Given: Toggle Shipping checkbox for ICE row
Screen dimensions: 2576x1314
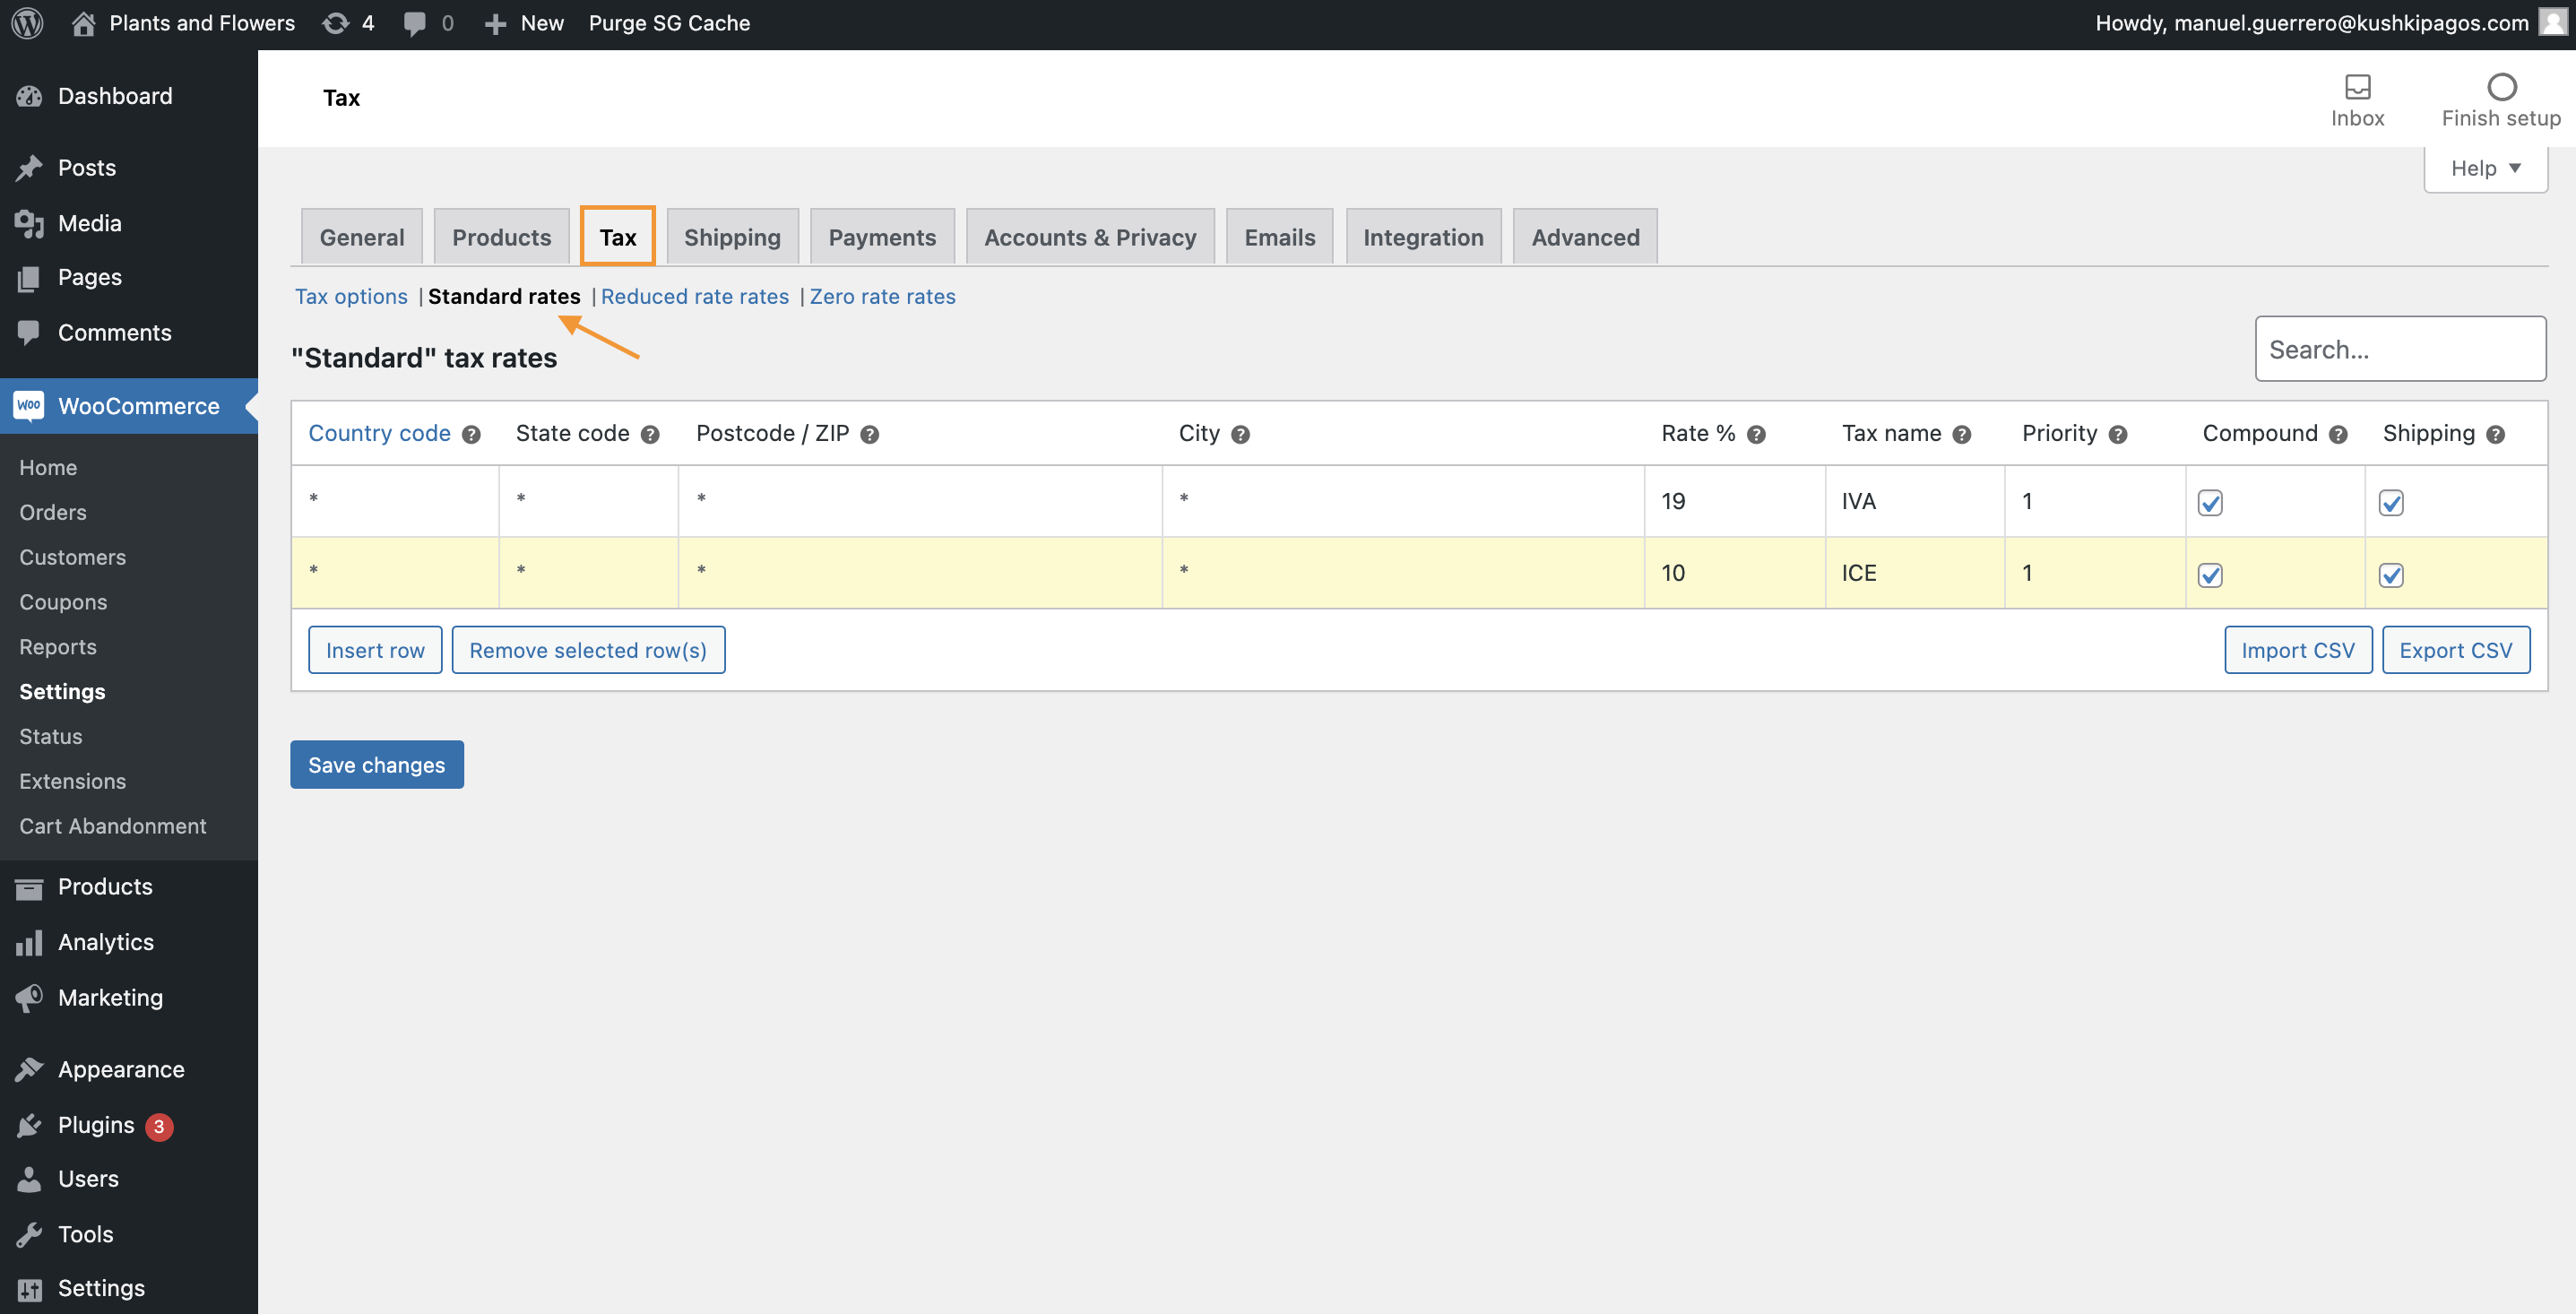Looking at the screenshot, I should (2390, 575).
